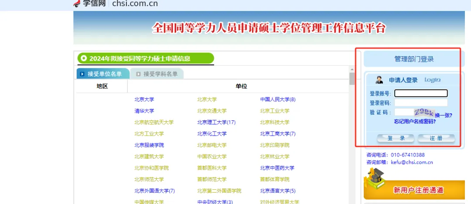Open 北京交通大学 link

(x=212, y=111)
